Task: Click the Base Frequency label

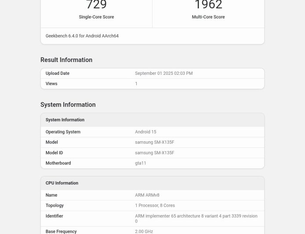Action: (x=61, y=231)
